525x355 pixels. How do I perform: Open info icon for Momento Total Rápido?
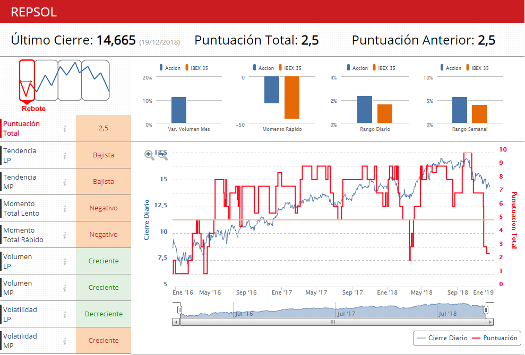point(65,235)
